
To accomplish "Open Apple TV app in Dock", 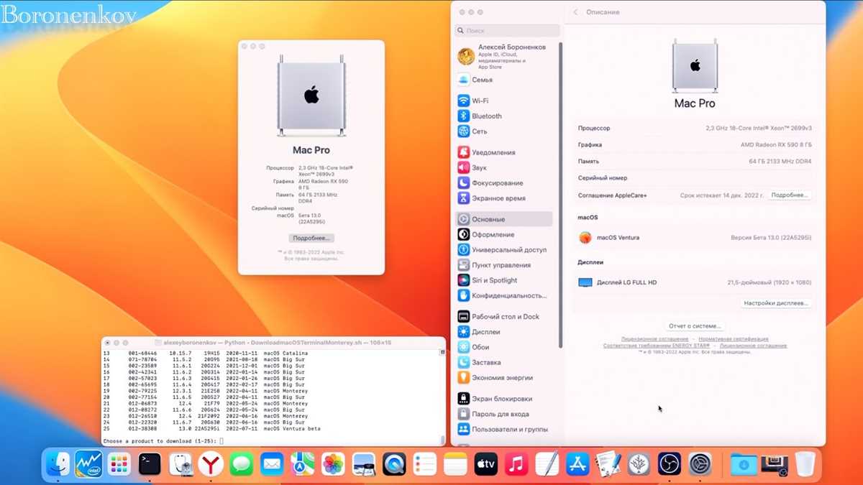I will [x=486, y=464].
